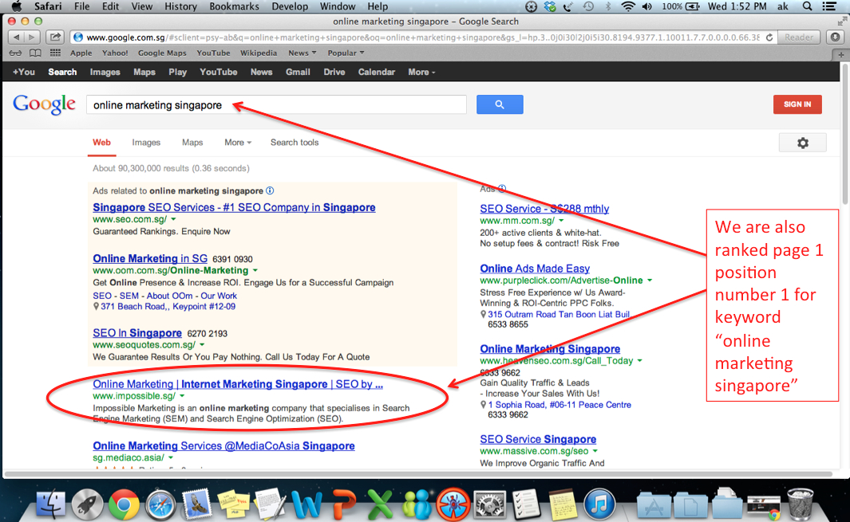The height and width of the screenshot is (522, 850).
Task: Click Gmail in the Google black bar
Action: (298, 72)
